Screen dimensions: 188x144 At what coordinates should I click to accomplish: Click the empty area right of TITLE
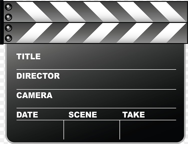pyautogui.click(x=109, y=56)
